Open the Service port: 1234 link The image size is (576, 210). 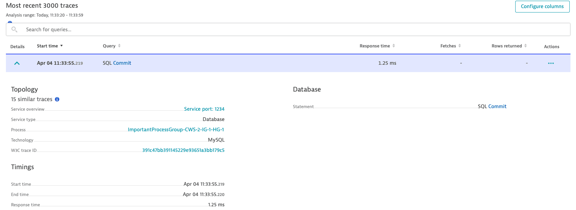click(204, 109)
